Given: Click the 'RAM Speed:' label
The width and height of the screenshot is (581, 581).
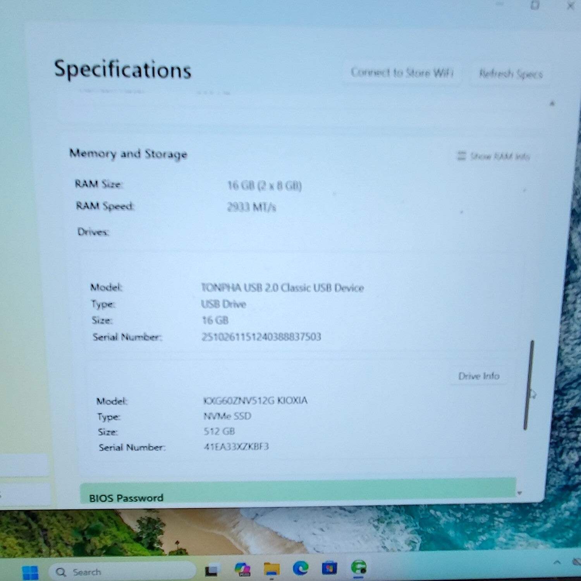Looking at the screenshot, I should 105,206.
